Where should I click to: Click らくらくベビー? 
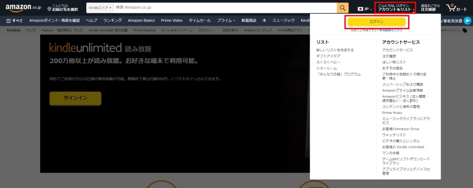328,62
